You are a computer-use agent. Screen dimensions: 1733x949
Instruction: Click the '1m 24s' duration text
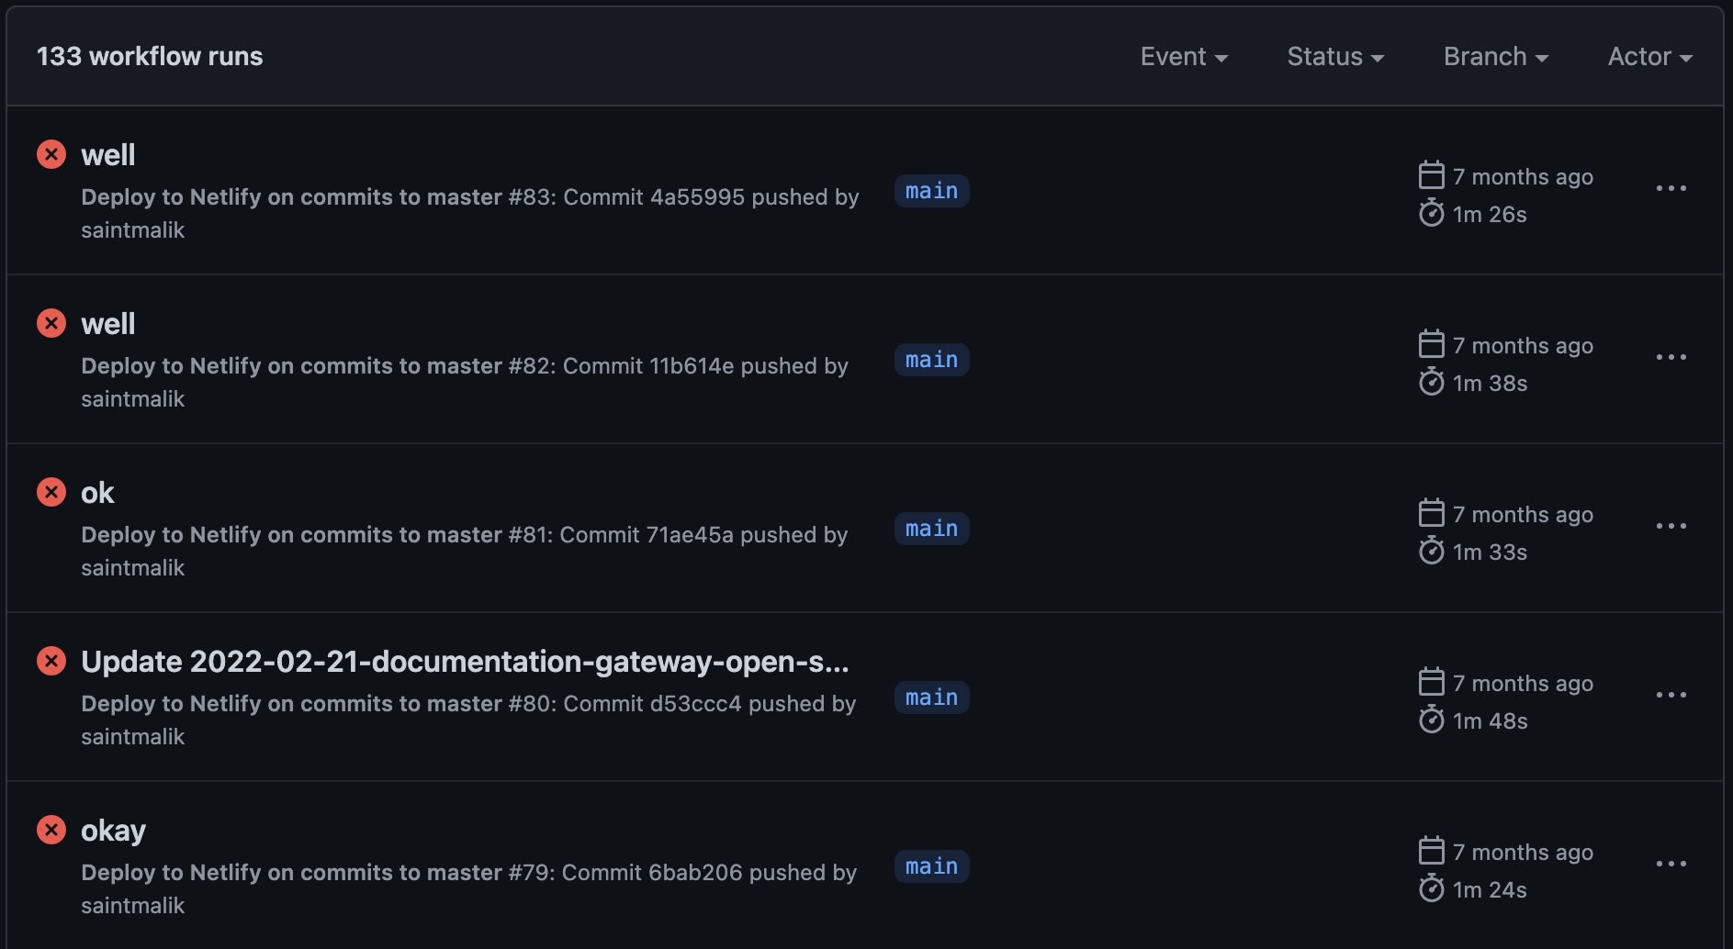tap(1490, 890)
